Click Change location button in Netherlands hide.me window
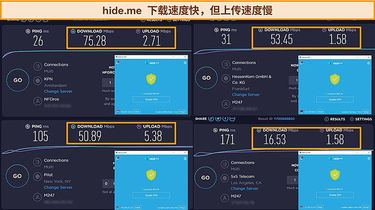The width and height of the screenshot is (375, 210). pos(182,112)
